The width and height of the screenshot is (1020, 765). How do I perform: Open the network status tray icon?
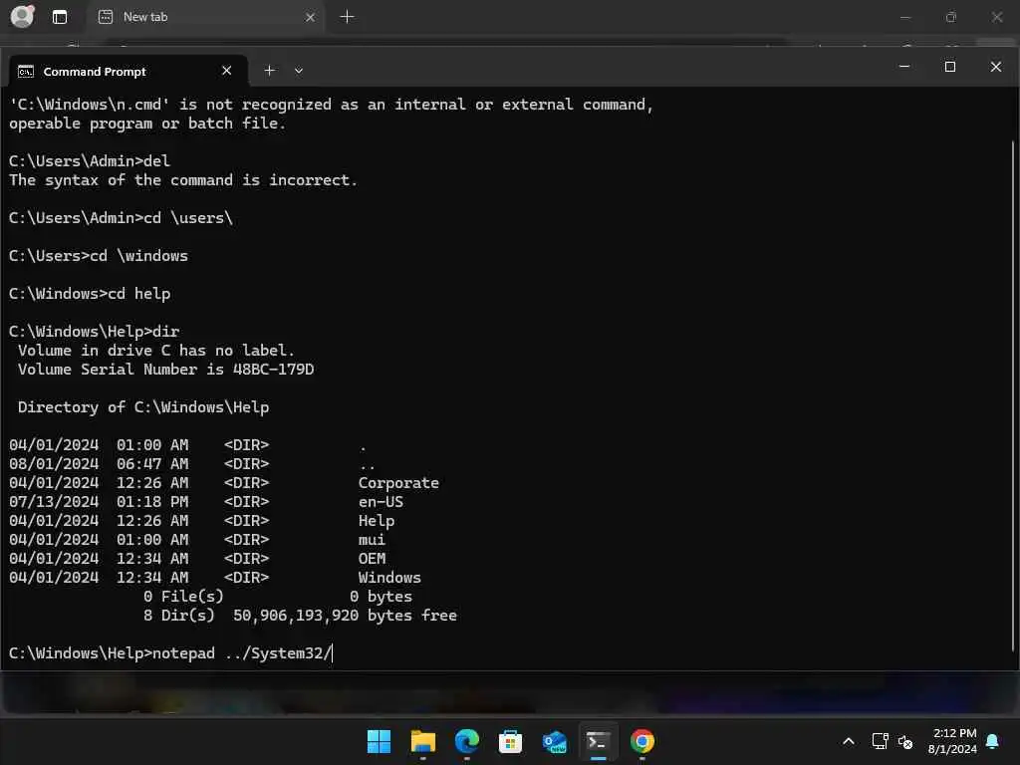[880, 741]
